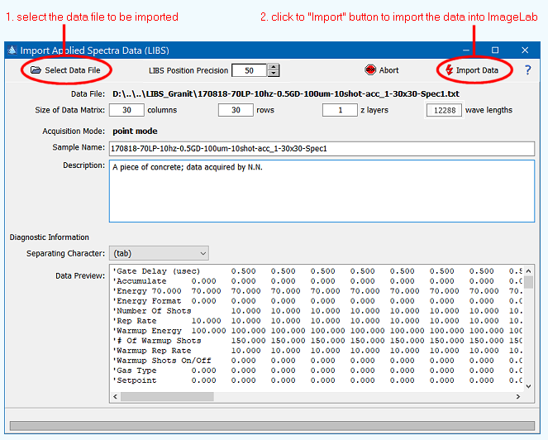Viewport: 548px width, 440px height.
Task: Click the 'point mode' acquisition text
Action: coord(135,132)
